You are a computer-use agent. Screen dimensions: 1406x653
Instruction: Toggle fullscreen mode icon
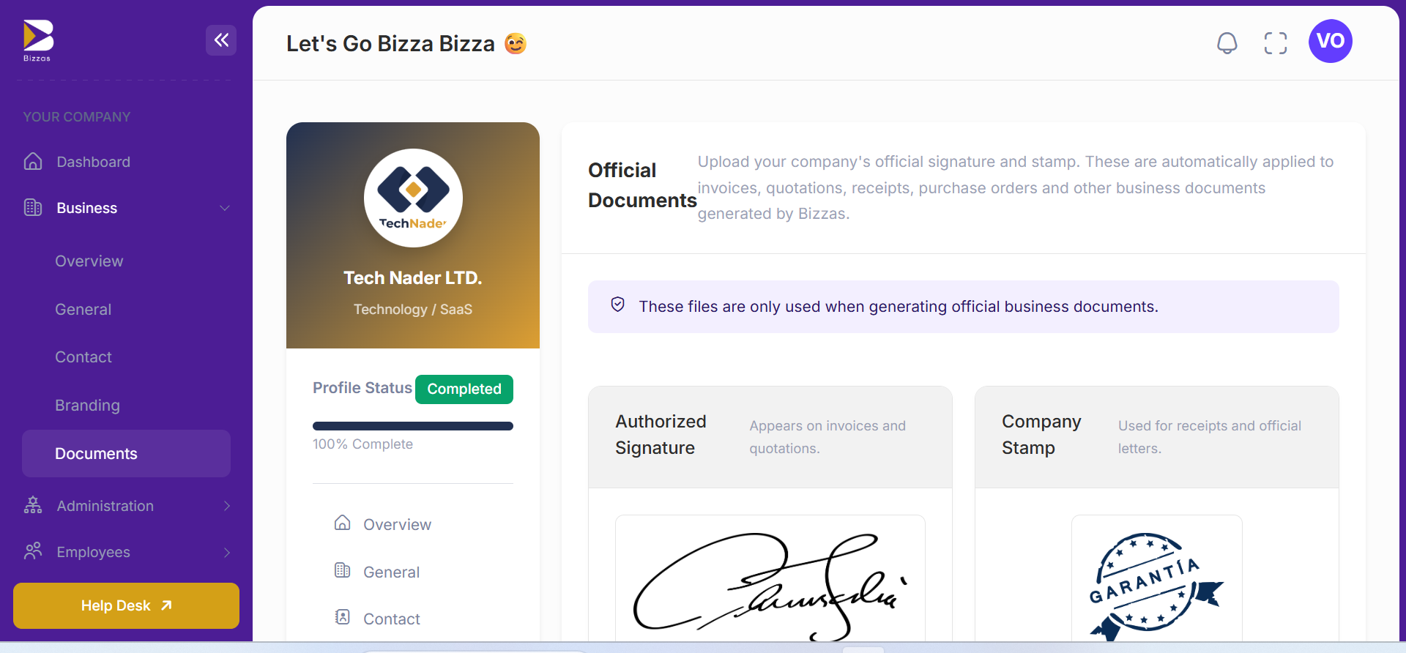point(1276,43)
